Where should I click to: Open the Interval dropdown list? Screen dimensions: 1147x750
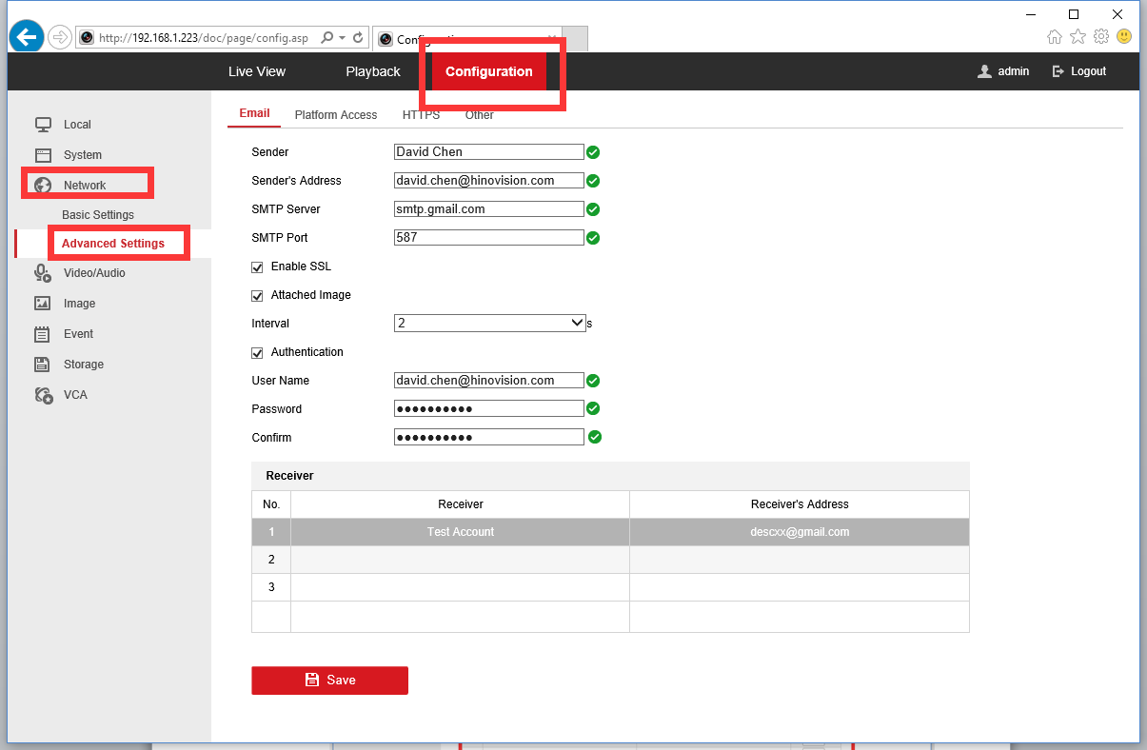[x=489, y=324]
